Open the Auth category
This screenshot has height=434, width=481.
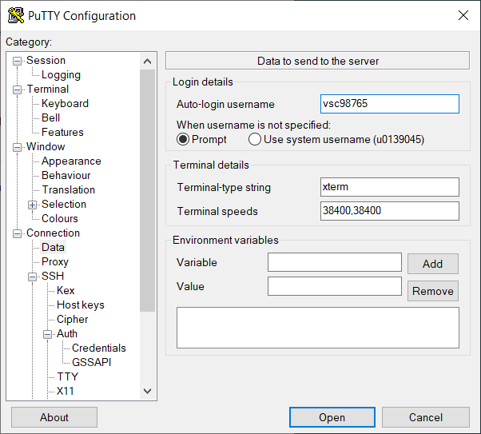(x=67, y=333)
